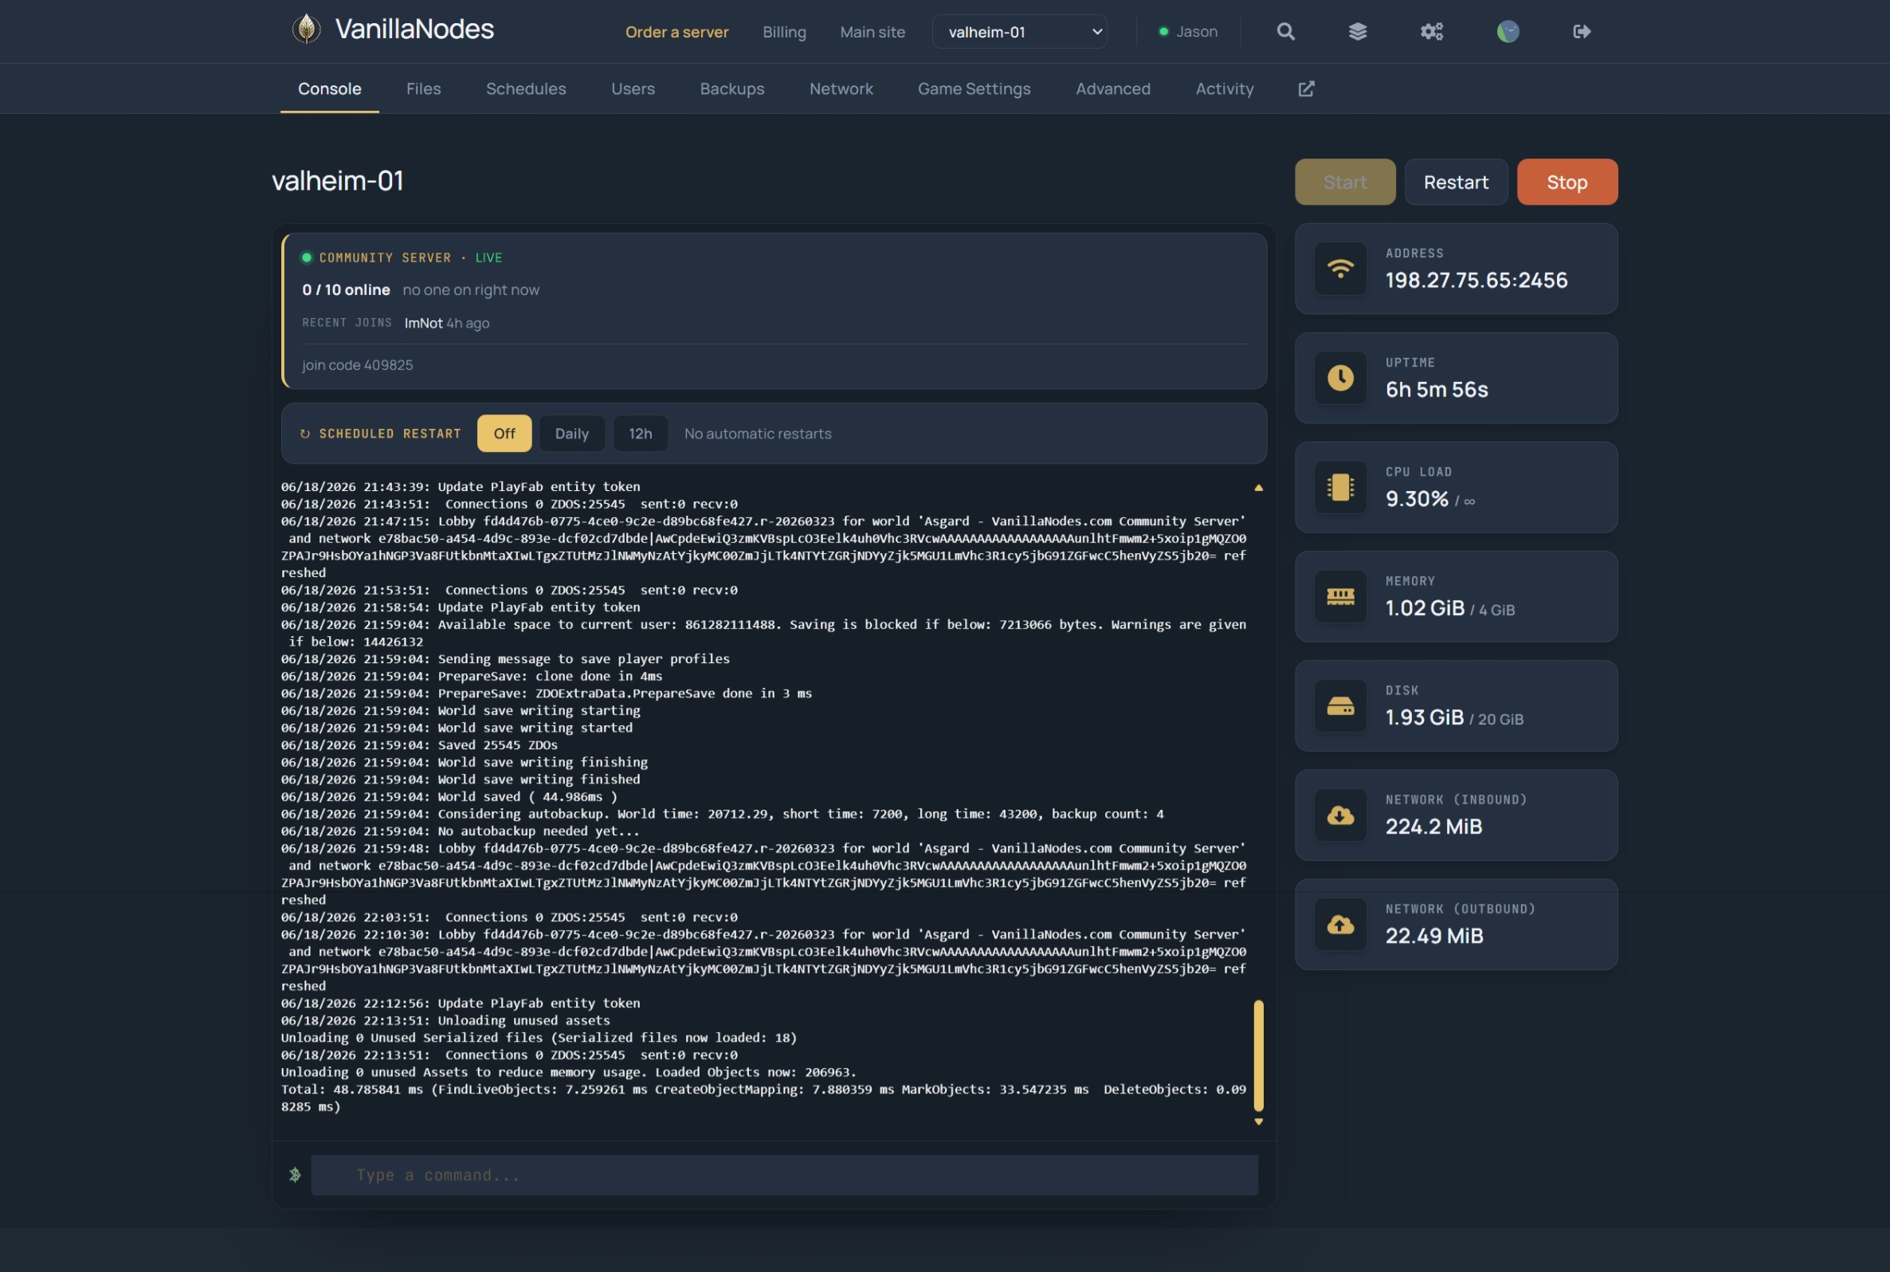Open the Billing link
The width and height of the screenshot is (1890, 1272).
(784, 32)
